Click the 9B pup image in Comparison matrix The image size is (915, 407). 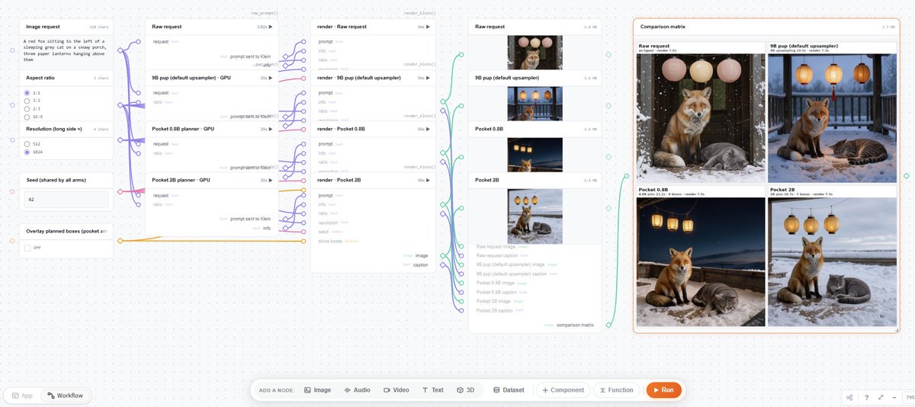832,118
